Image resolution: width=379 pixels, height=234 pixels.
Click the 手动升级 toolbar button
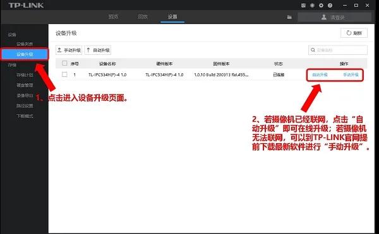pos(69,50)
